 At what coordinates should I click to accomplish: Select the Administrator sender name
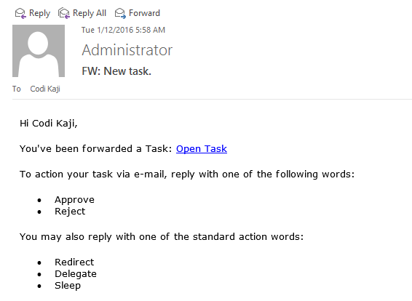(127, 50)
